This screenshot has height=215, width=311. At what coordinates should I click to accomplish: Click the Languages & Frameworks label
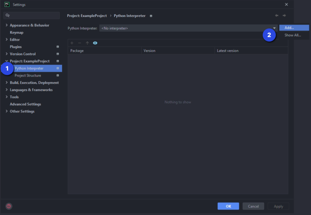pyautogui.click(x=31, y=90)
